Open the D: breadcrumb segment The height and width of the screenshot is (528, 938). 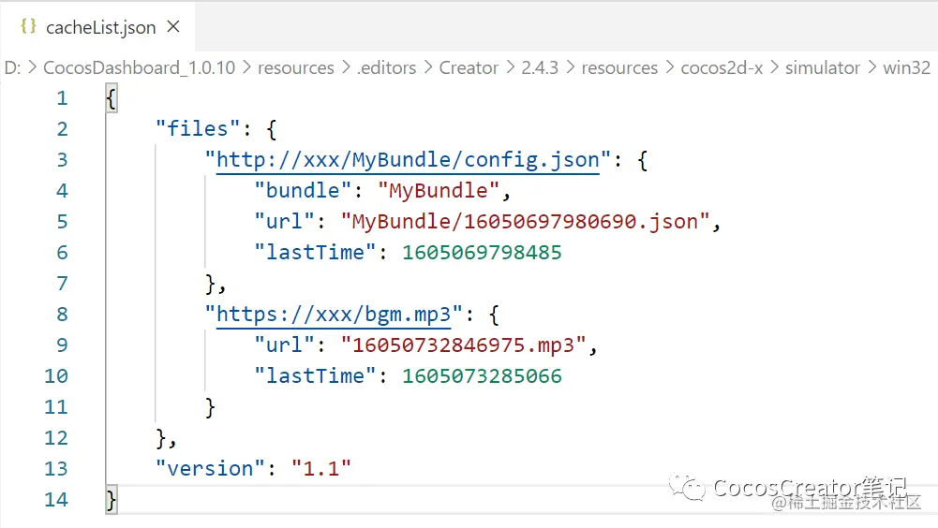[x=12, y=67]
